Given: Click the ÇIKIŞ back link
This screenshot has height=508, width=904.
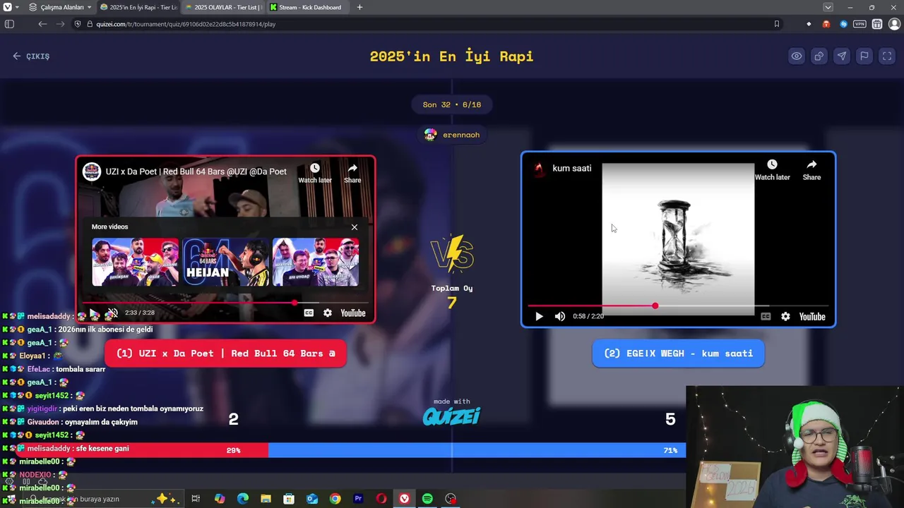Looking at the screenshot, I should coord(31,56).
